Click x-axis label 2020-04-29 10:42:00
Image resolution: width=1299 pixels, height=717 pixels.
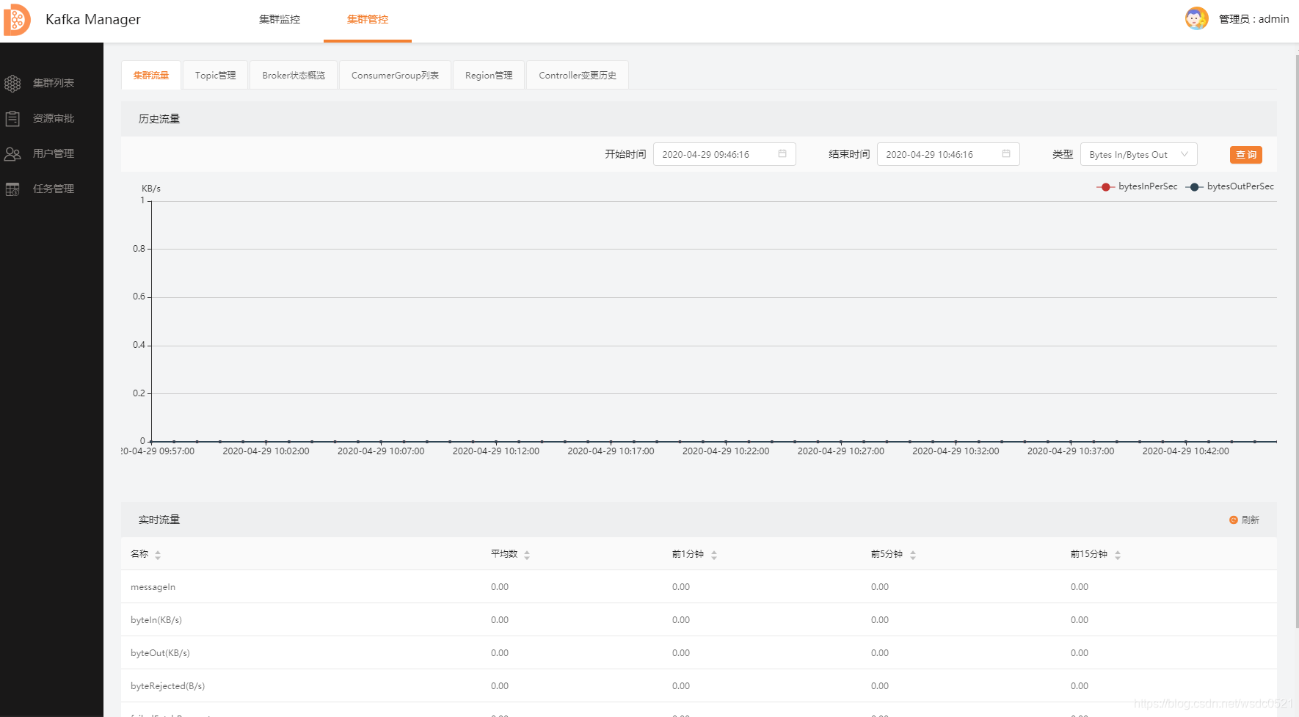click(x=1185, y=451)
